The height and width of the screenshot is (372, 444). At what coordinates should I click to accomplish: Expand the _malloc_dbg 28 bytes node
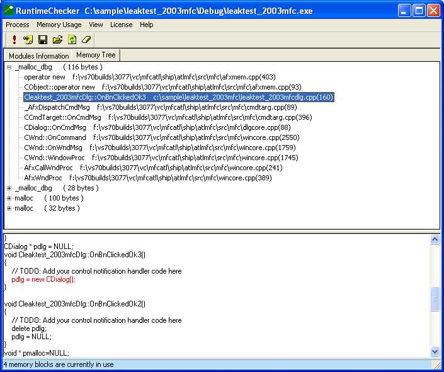coord(9,188)
